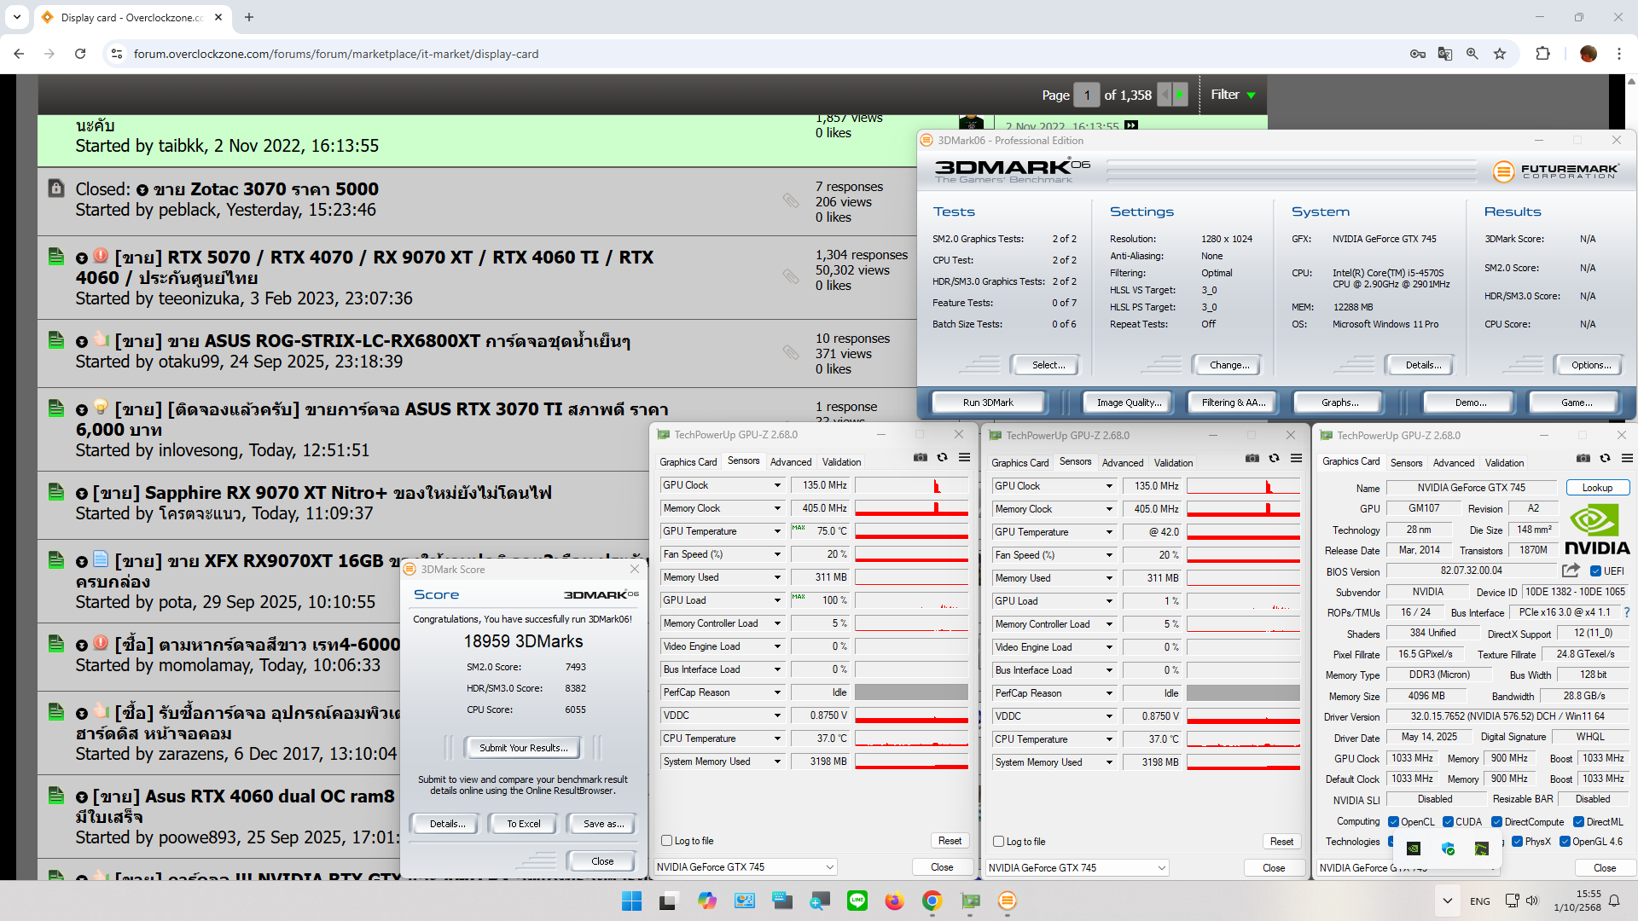
Task: Click the NVIDIA tray icon in the popup
Action: (1414, 849)
